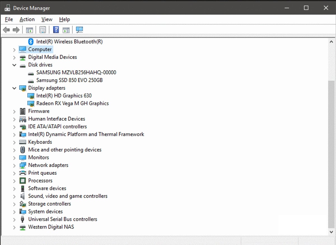Expand the Universal Serial Bus controllers node
This screenshot has width=336, height=245.
14,220
